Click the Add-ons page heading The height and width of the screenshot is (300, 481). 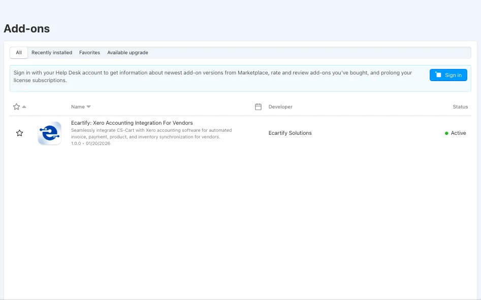(x=27, y=28)
